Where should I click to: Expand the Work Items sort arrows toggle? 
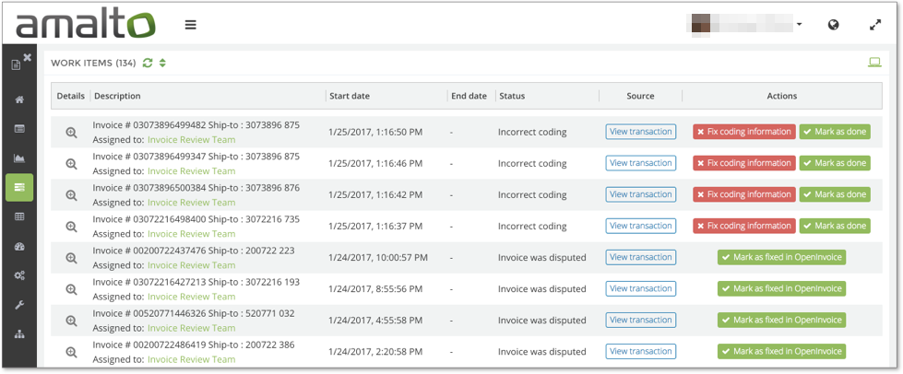pyautogui.click(x=163, y=64)
